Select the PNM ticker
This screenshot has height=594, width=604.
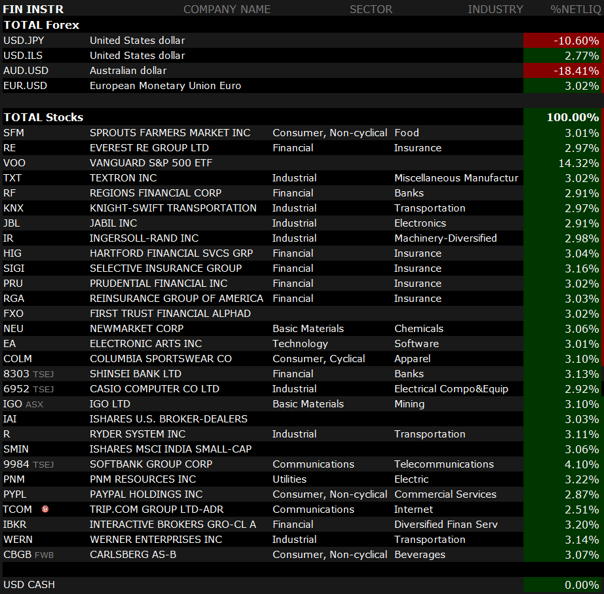[14, 479]
